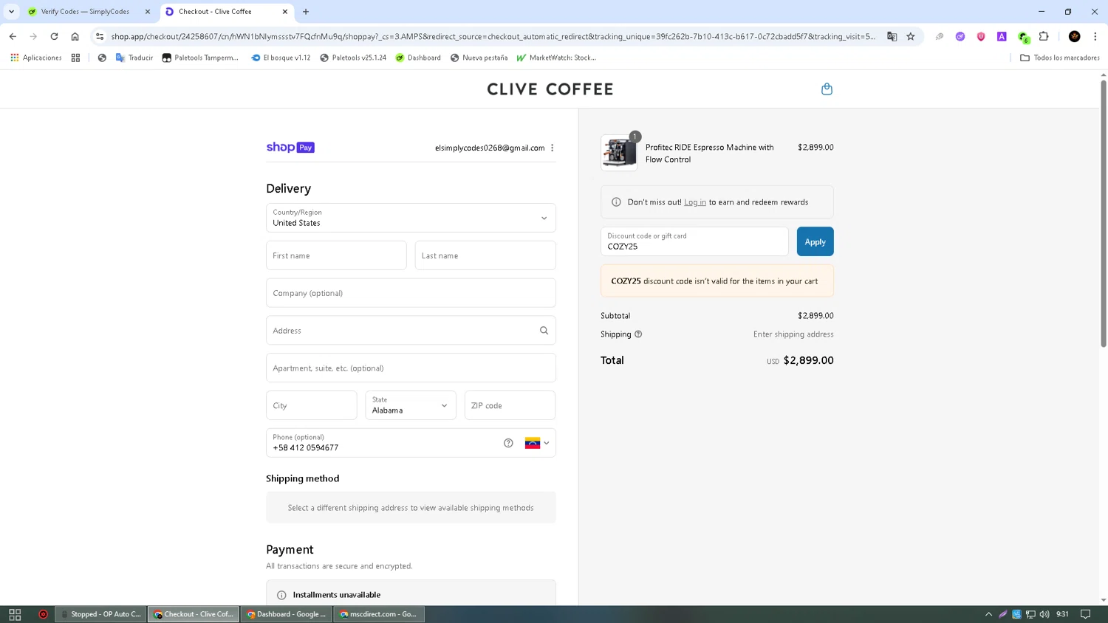Click the Log in rewards link
Image resolution: width=1108 pixels, height=623 pixels.
click(695, 202)
